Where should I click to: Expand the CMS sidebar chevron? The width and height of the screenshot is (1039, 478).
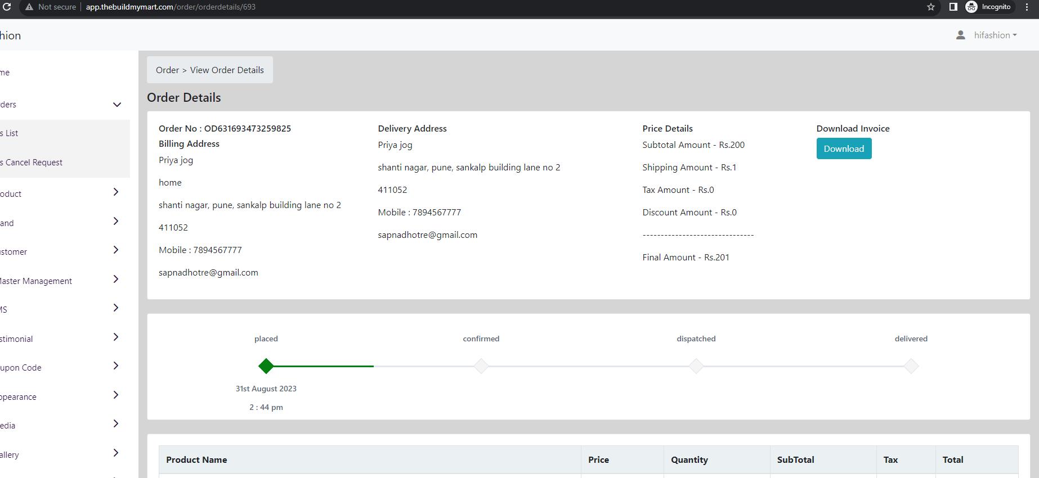(116, 308)
